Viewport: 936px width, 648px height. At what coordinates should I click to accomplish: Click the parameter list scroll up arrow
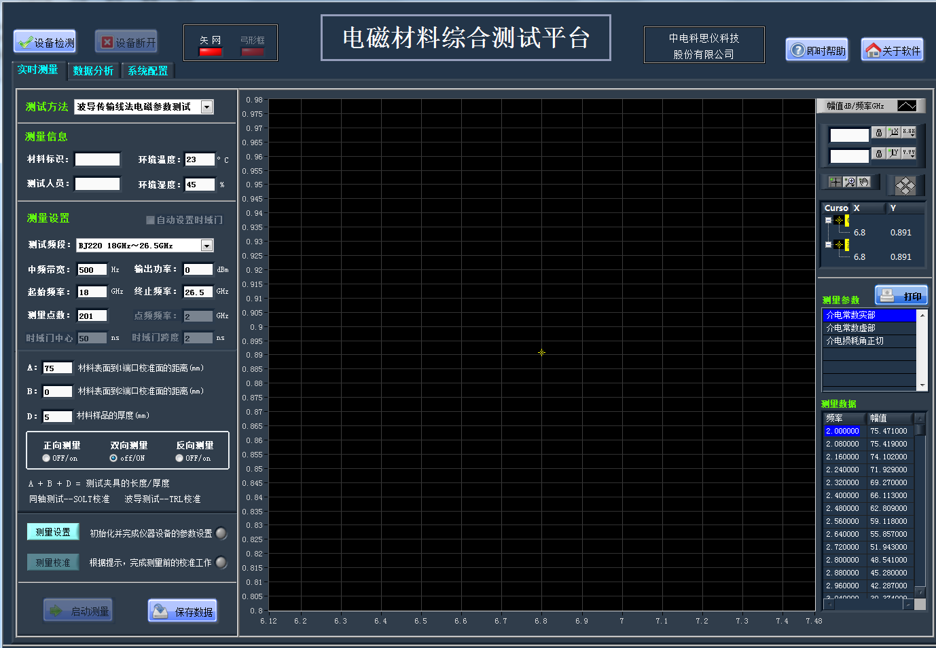(x=922, y=315)
